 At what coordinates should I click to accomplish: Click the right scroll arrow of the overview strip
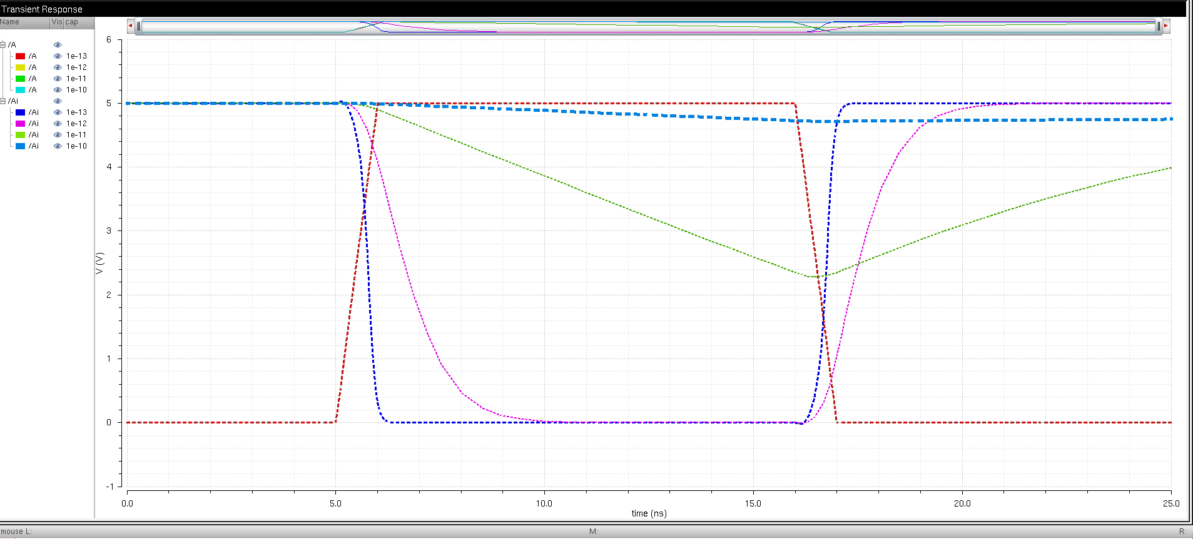click(1166, 26)
